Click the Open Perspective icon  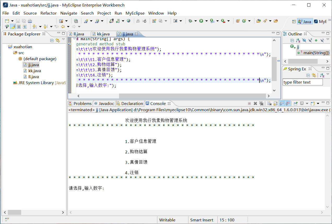[294, 22]
